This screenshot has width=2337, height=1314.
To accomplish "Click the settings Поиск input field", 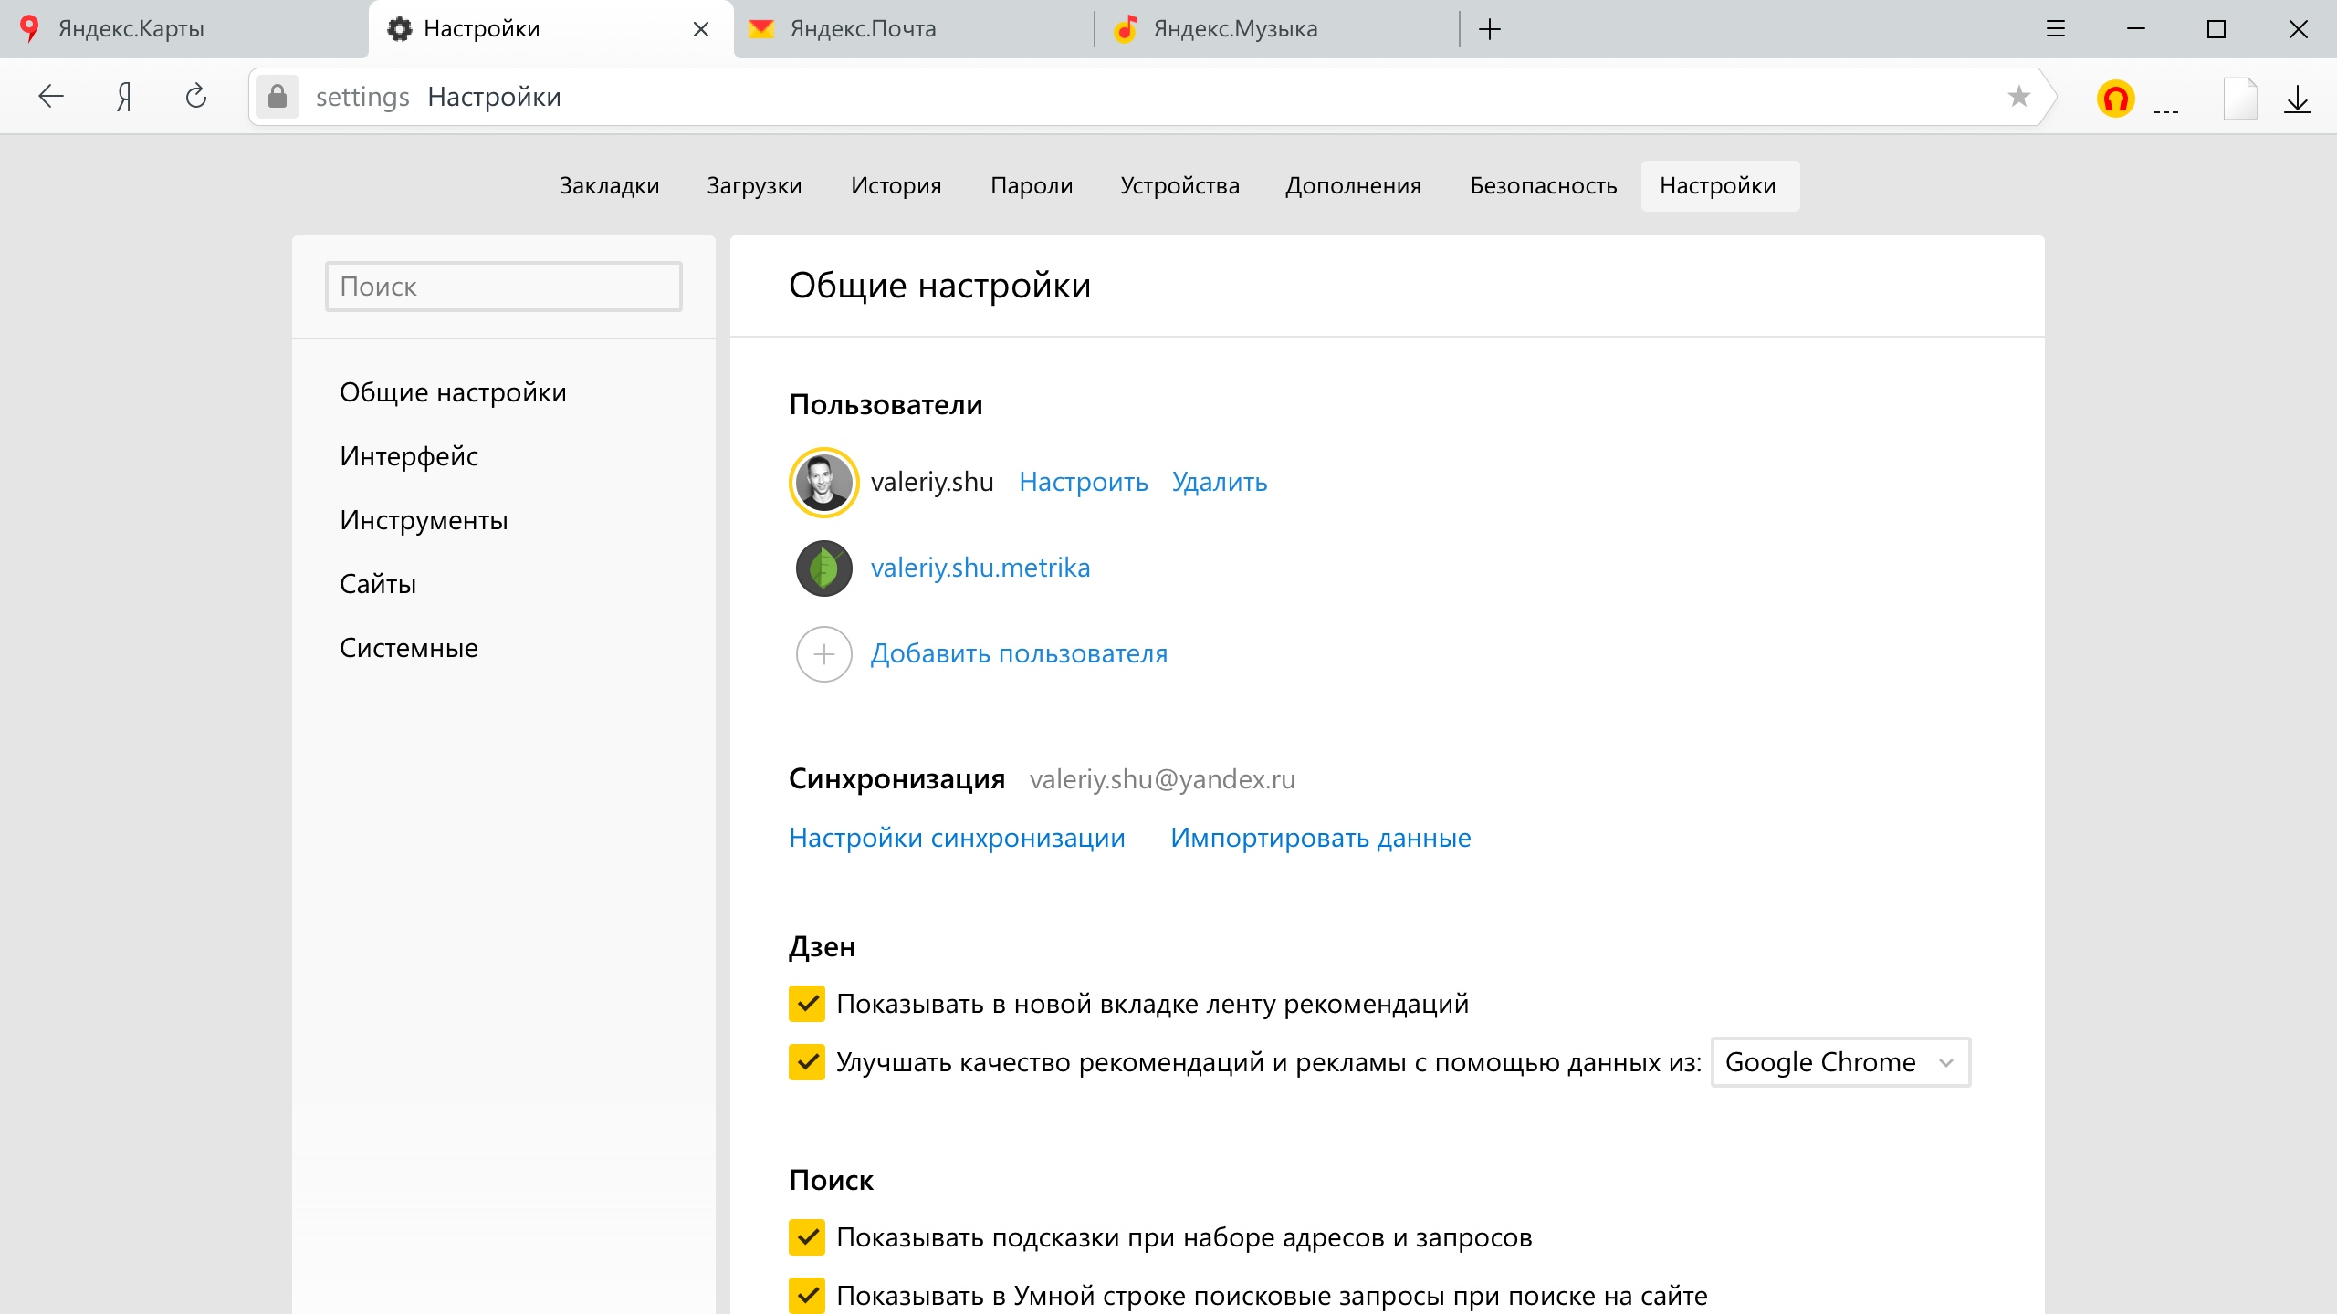I will (x=503, y=287).
